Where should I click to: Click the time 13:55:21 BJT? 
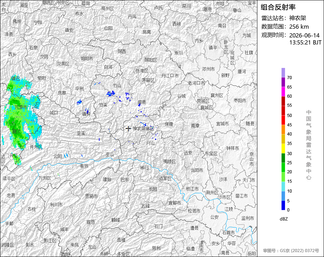point(305,42)
